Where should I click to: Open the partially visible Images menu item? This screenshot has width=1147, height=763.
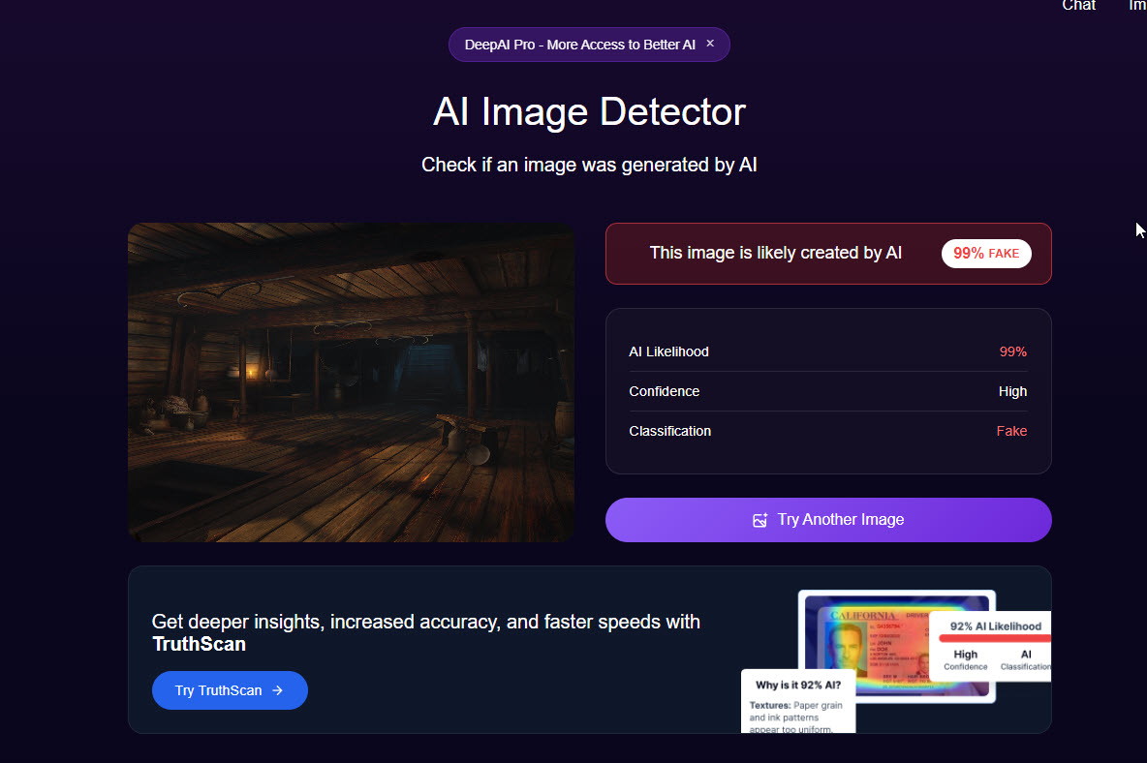[1137, 5]
